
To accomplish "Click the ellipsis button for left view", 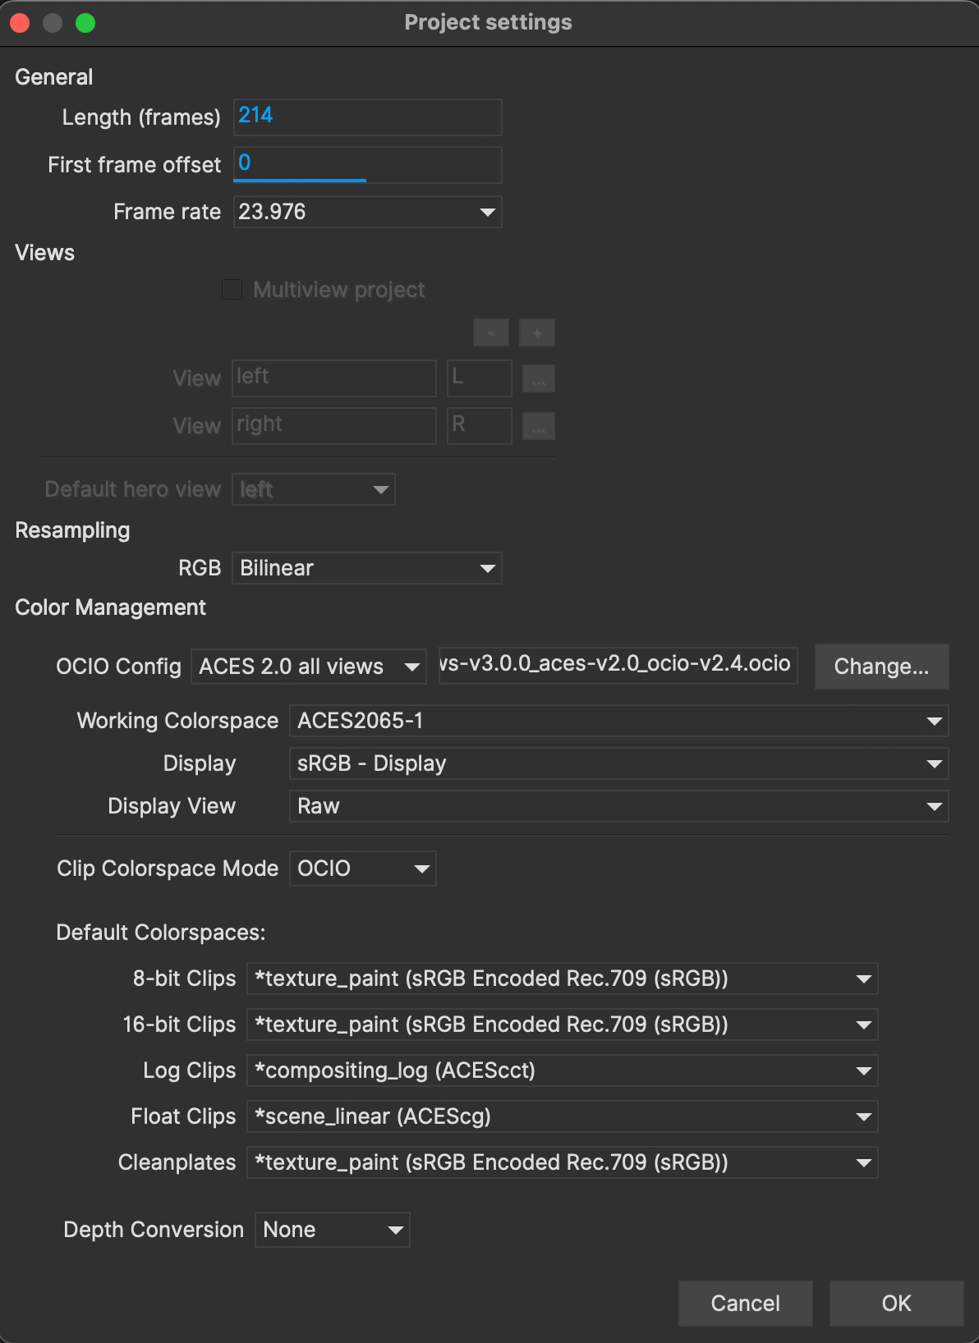I will tap(539, 379).
